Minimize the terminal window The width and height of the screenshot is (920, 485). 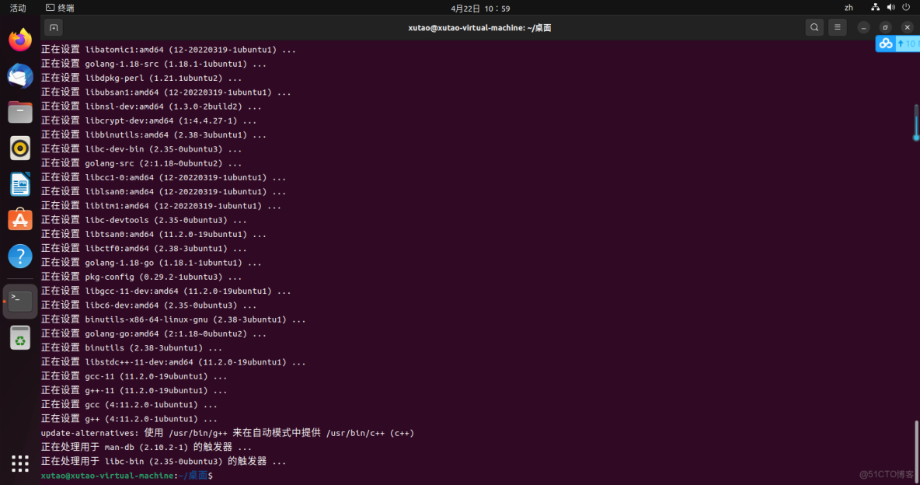pos(863,28)
